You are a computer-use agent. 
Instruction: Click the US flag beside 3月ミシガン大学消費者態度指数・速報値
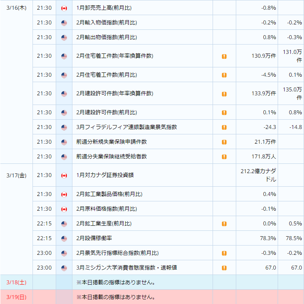point(64,268)
